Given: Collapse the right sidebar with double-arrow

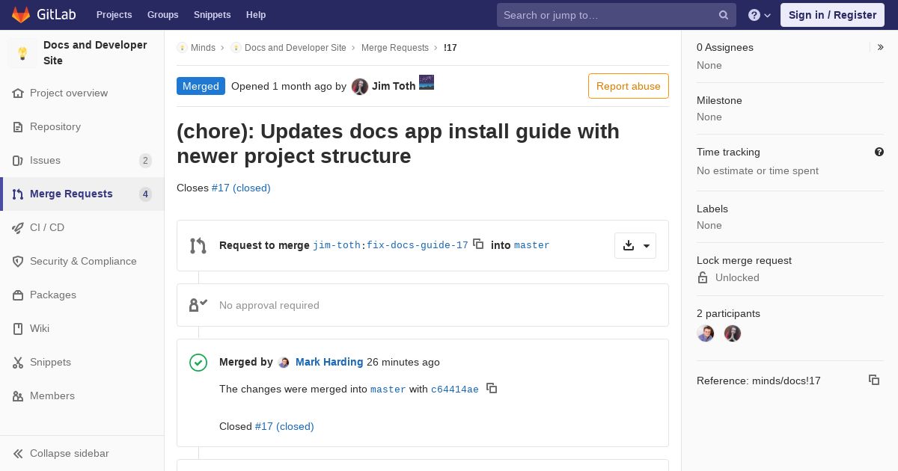Looking at the screenshot, I should 880,47.
